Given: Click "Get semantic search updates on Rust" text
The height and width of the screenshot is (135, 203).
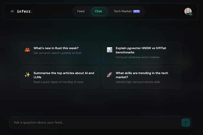Looking at the screenshot, I should tap(58, 53).
